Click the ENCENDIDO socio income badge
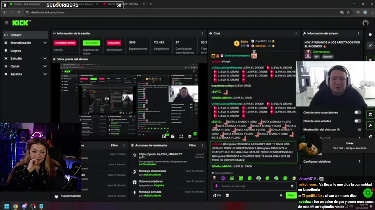 91,43
